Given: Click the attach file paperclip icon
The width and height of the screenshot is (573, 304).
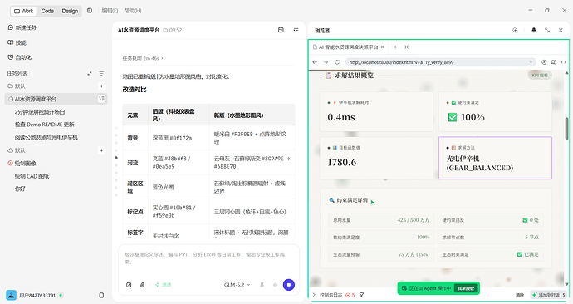Looking at the screenshot, I should (143, 285).
